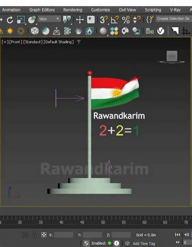Click the grass tuft icon
The image size is (192, 247).
pyautogui.click(x=78, y=31)
